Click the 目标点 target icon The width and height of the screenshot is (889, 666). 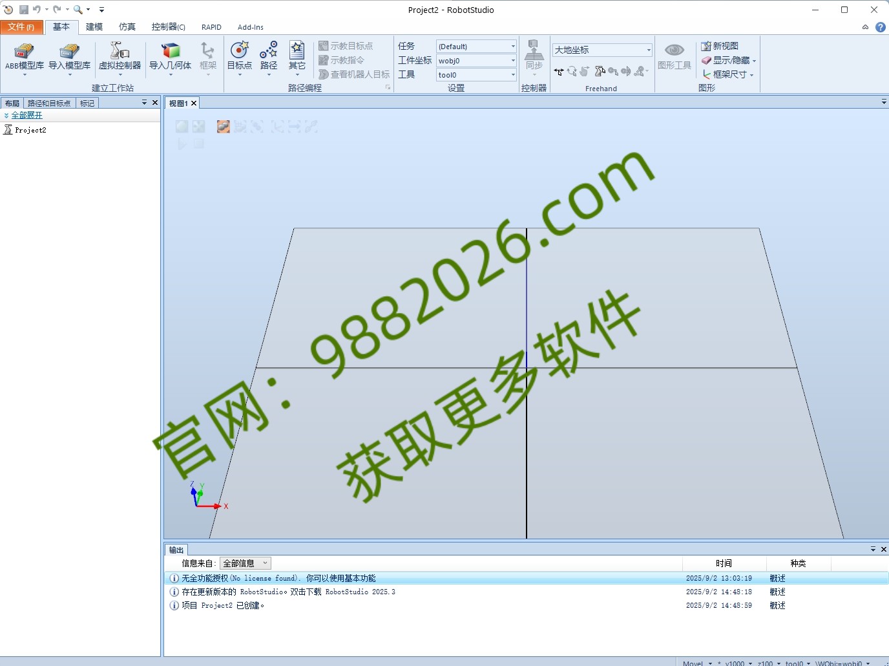[x=240, y=50]
